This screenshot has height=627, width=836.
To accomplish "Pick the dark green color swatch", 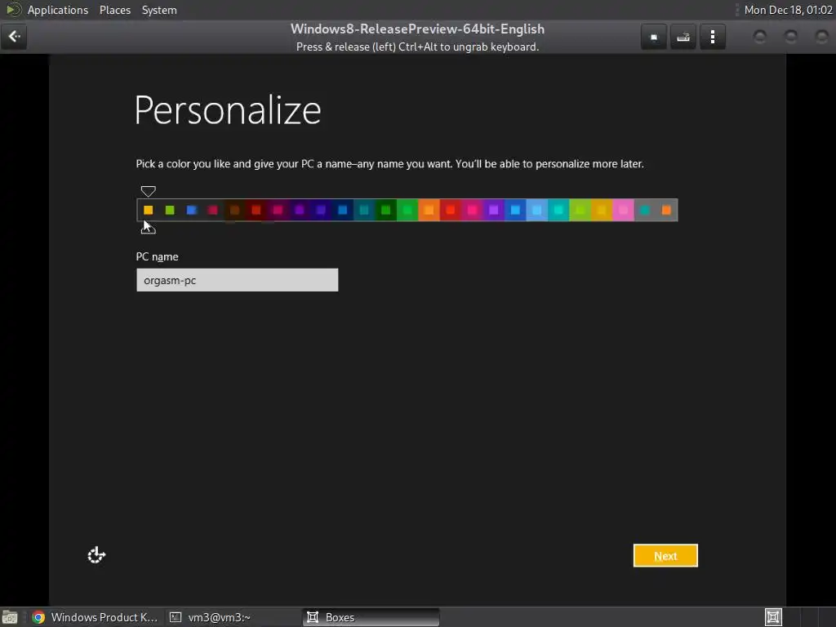I will 385,210.
